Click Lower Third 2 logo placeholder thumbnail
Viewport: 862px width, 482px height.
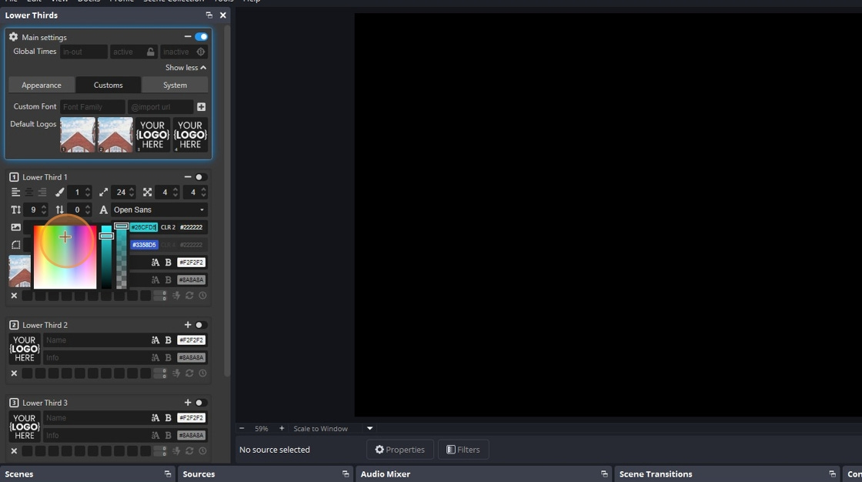(x=24, y=349)
